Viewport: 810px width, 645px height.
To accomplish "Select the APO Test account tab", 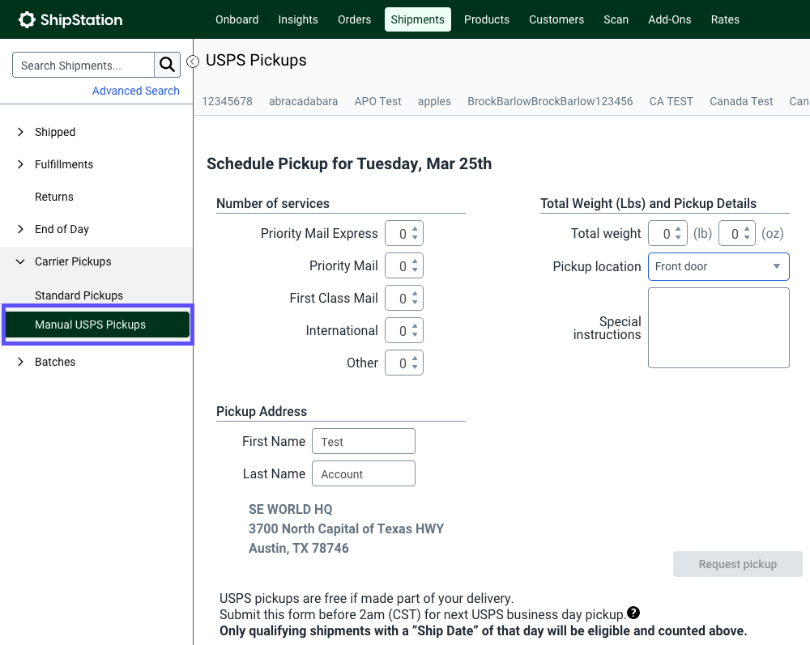I will pyautogui.click(x=377, y=101).
